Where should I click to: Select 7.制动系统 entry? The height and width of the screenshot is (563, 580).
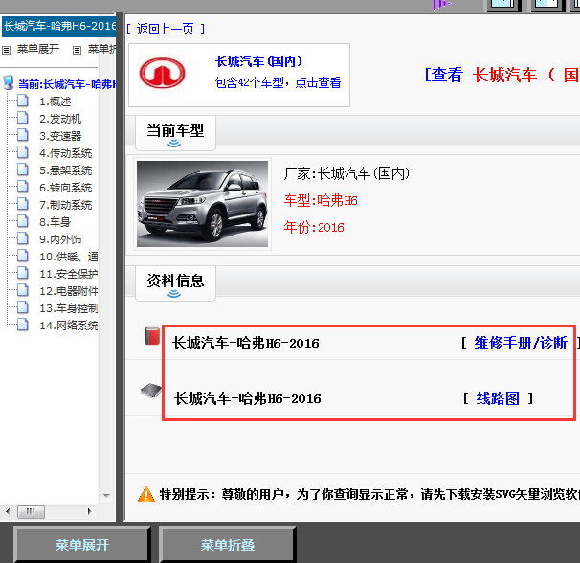pos(65,205)
